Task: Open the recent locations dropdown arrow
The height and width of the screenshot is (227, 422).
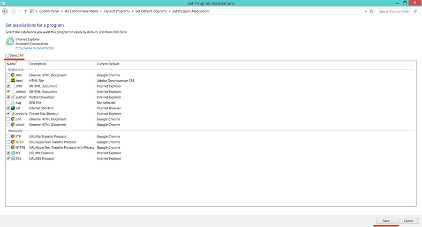Action: pos(20,11)
